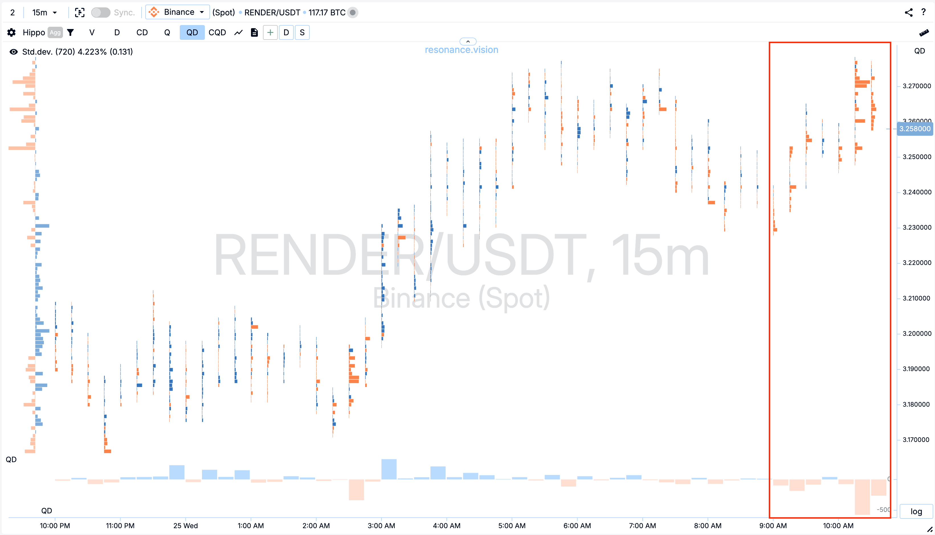Click the 10:00 PM time axis label

(x=55, y=525)
